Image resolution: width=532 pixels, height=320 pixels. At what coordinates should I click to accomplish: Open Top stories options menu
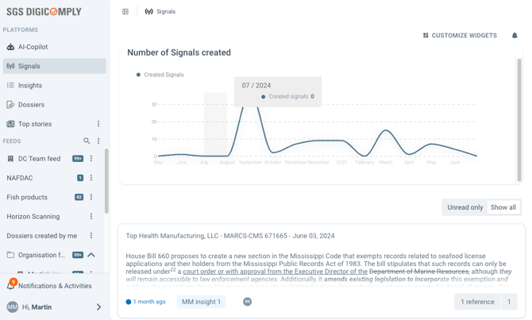pos(98,124)
